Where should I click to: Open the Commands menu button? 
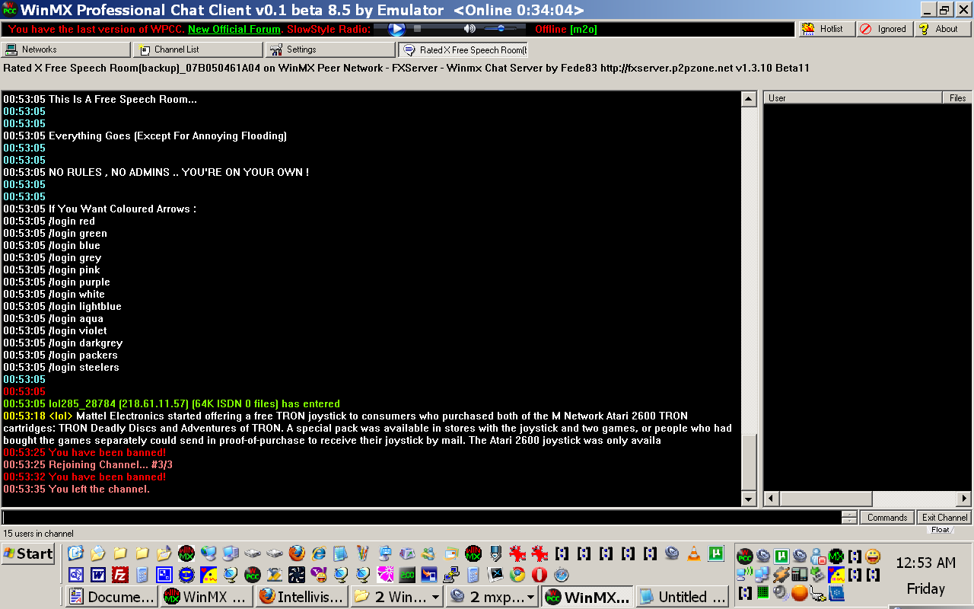pyautogui.click(x=887, y=517)
